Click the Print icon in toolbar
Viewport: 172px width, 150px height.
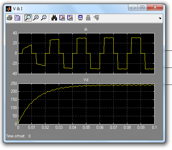point(10,18)
